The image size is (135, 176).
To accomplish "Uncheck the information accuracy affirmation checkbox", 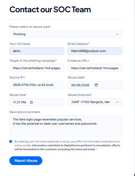I will click(11, 141).
